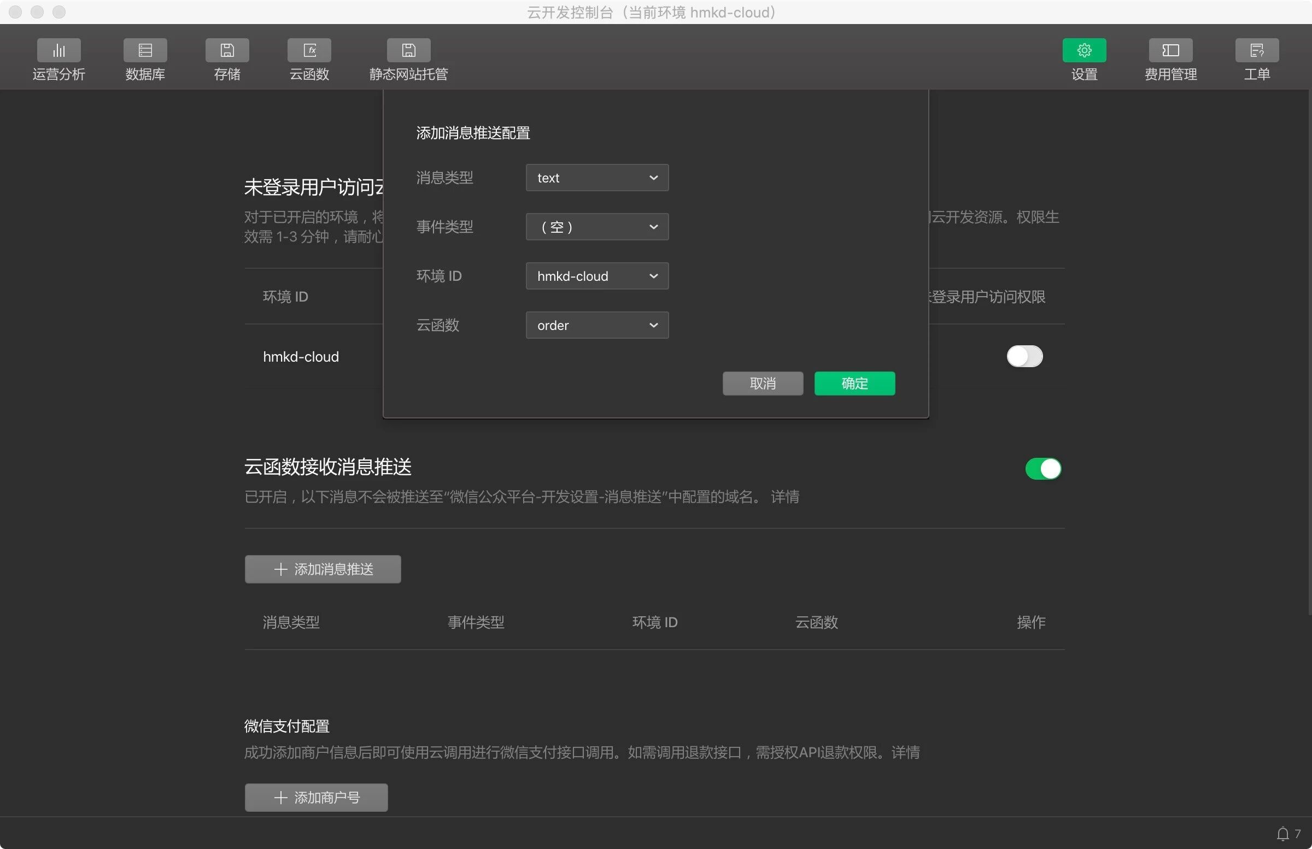The image size is (1312, 849).
Task: Click the 添加商户号 button
Action: coord(316,797)
